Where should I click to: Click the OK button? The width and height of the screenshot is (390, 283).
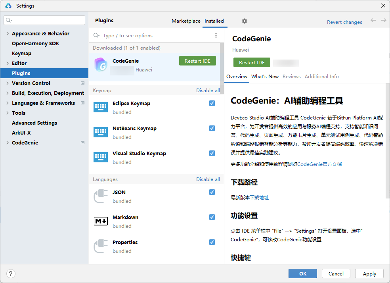[x=303, y=273]
